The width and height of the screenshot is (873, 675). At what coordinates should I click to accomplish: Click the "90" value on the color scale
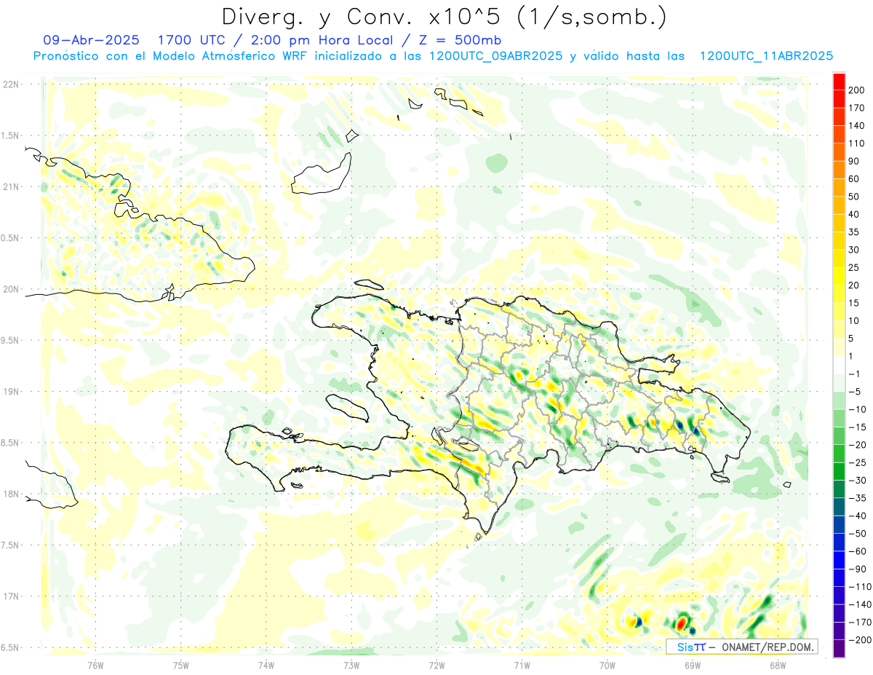pos(854,161)
